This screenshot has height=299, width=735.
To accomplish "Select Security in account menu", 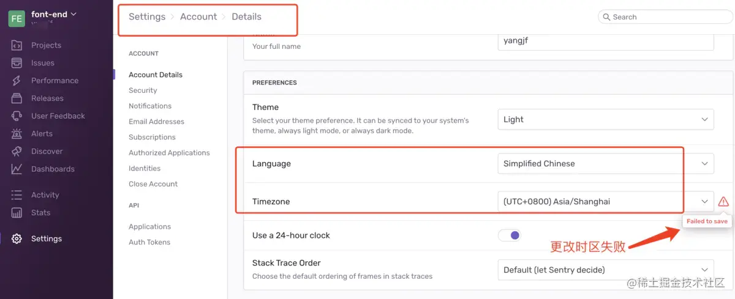I will tap(143, 90).
